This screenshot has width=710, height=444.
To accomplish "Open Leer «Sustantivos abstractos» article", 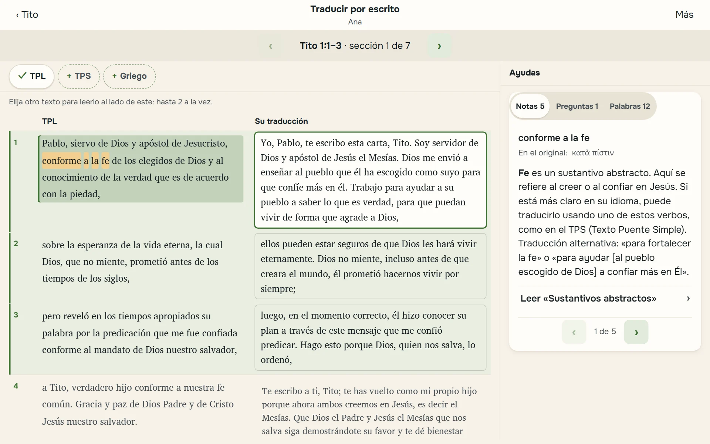I will [605, 299].
